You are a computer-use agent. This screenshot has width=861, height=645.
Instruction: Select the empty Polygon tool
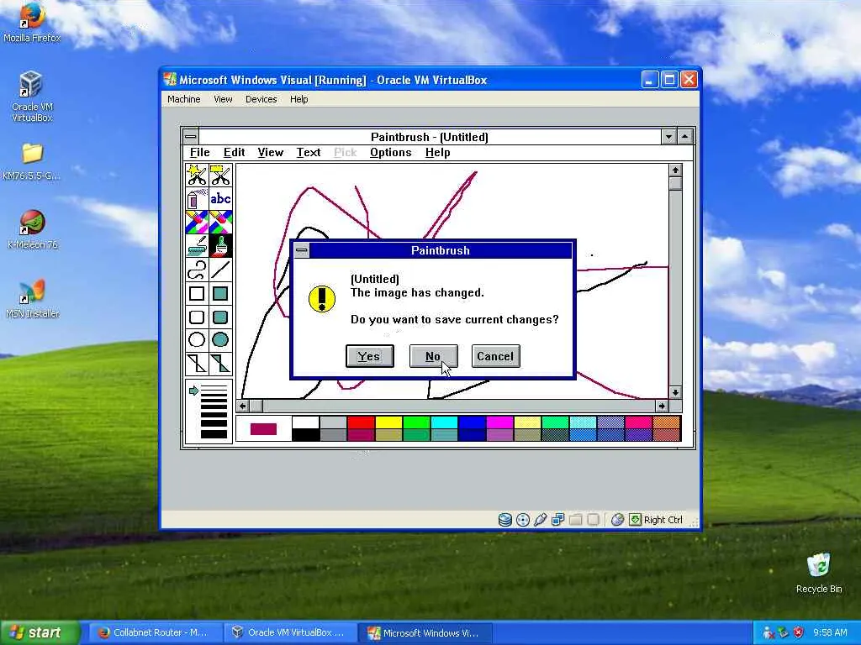click(x=197, y=363)
